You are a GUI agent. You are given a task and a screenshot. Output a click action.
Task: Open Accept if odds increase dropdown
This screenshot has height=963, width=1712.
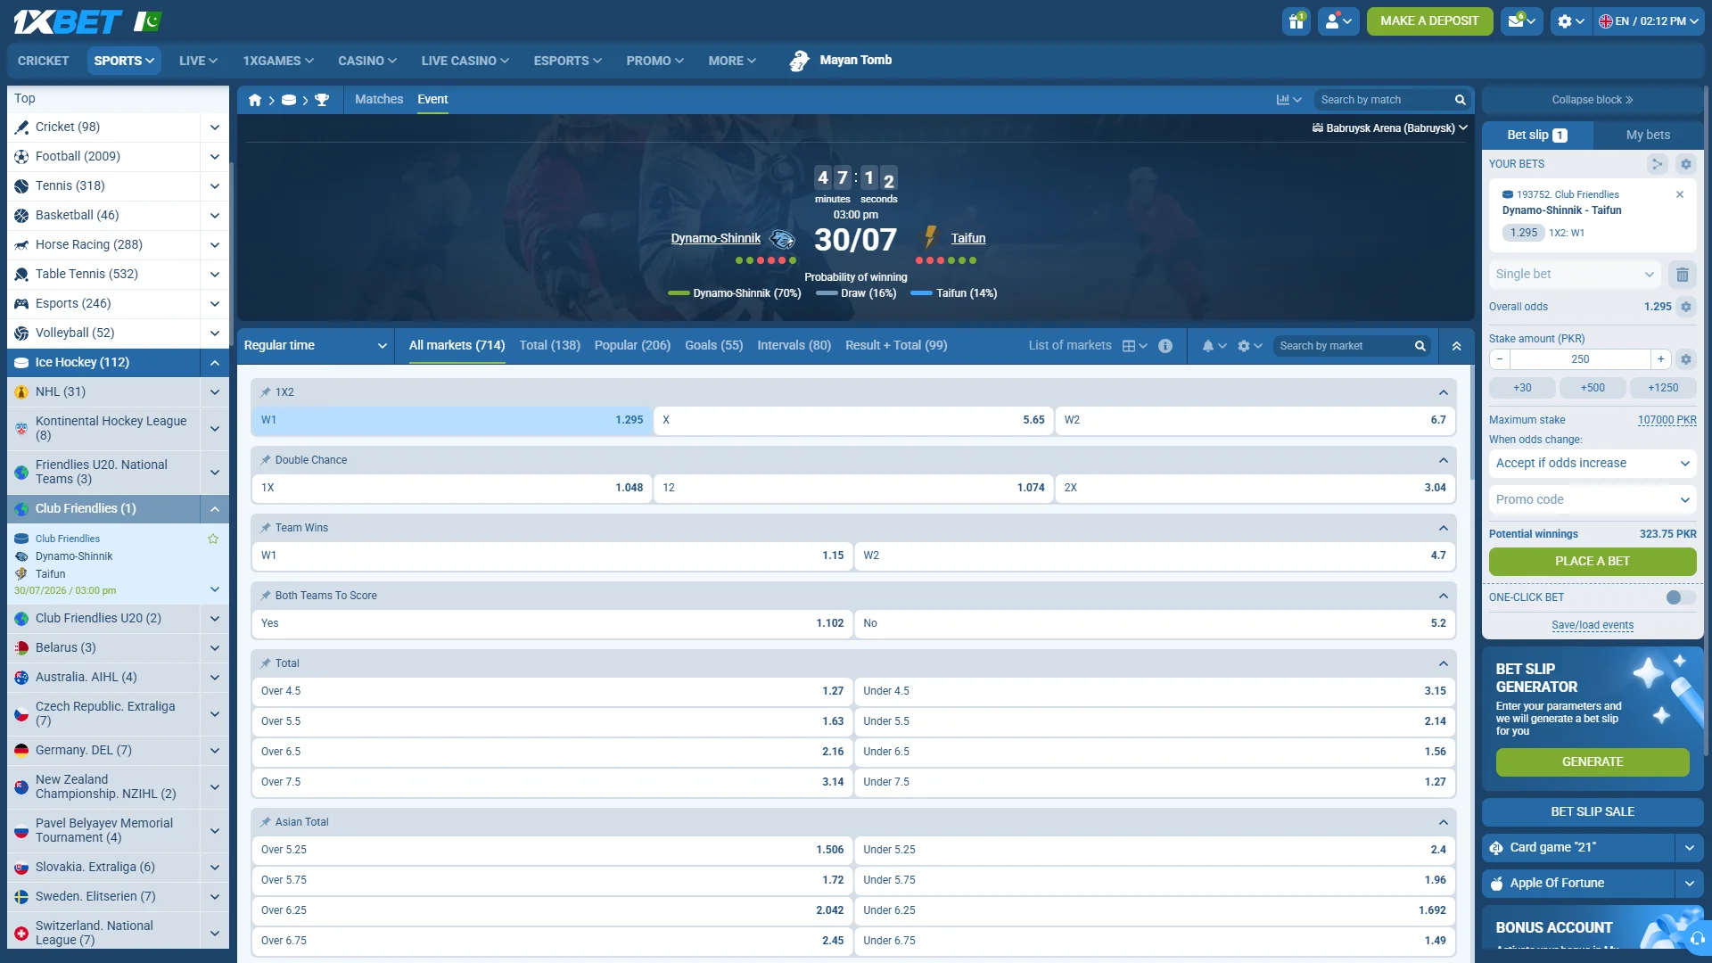(x=1593, y=464)
